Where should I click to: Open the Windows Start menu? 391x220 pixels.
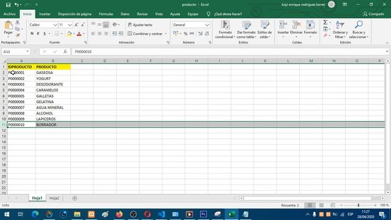[7, 215]
